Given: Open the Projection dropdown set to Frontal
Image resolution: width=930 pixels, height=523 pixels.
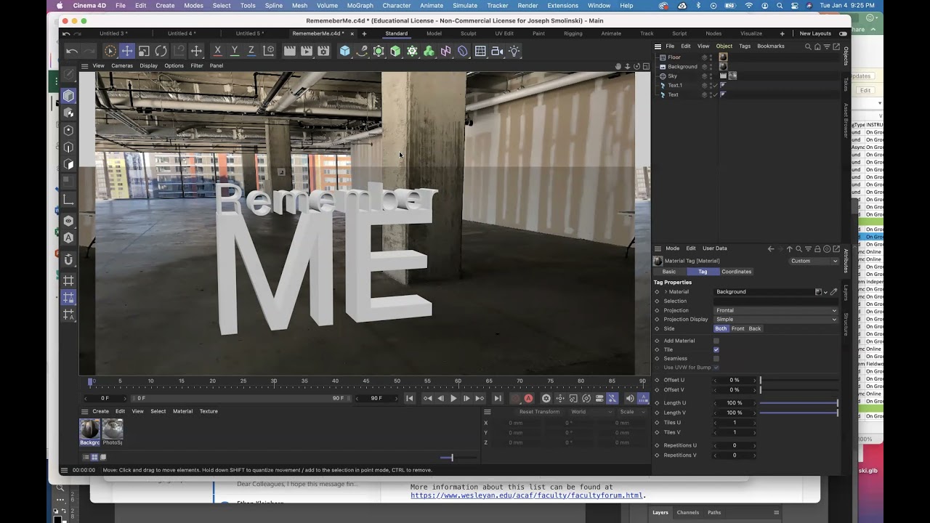Looking at the screenshot, I should (x=776, y=310).
